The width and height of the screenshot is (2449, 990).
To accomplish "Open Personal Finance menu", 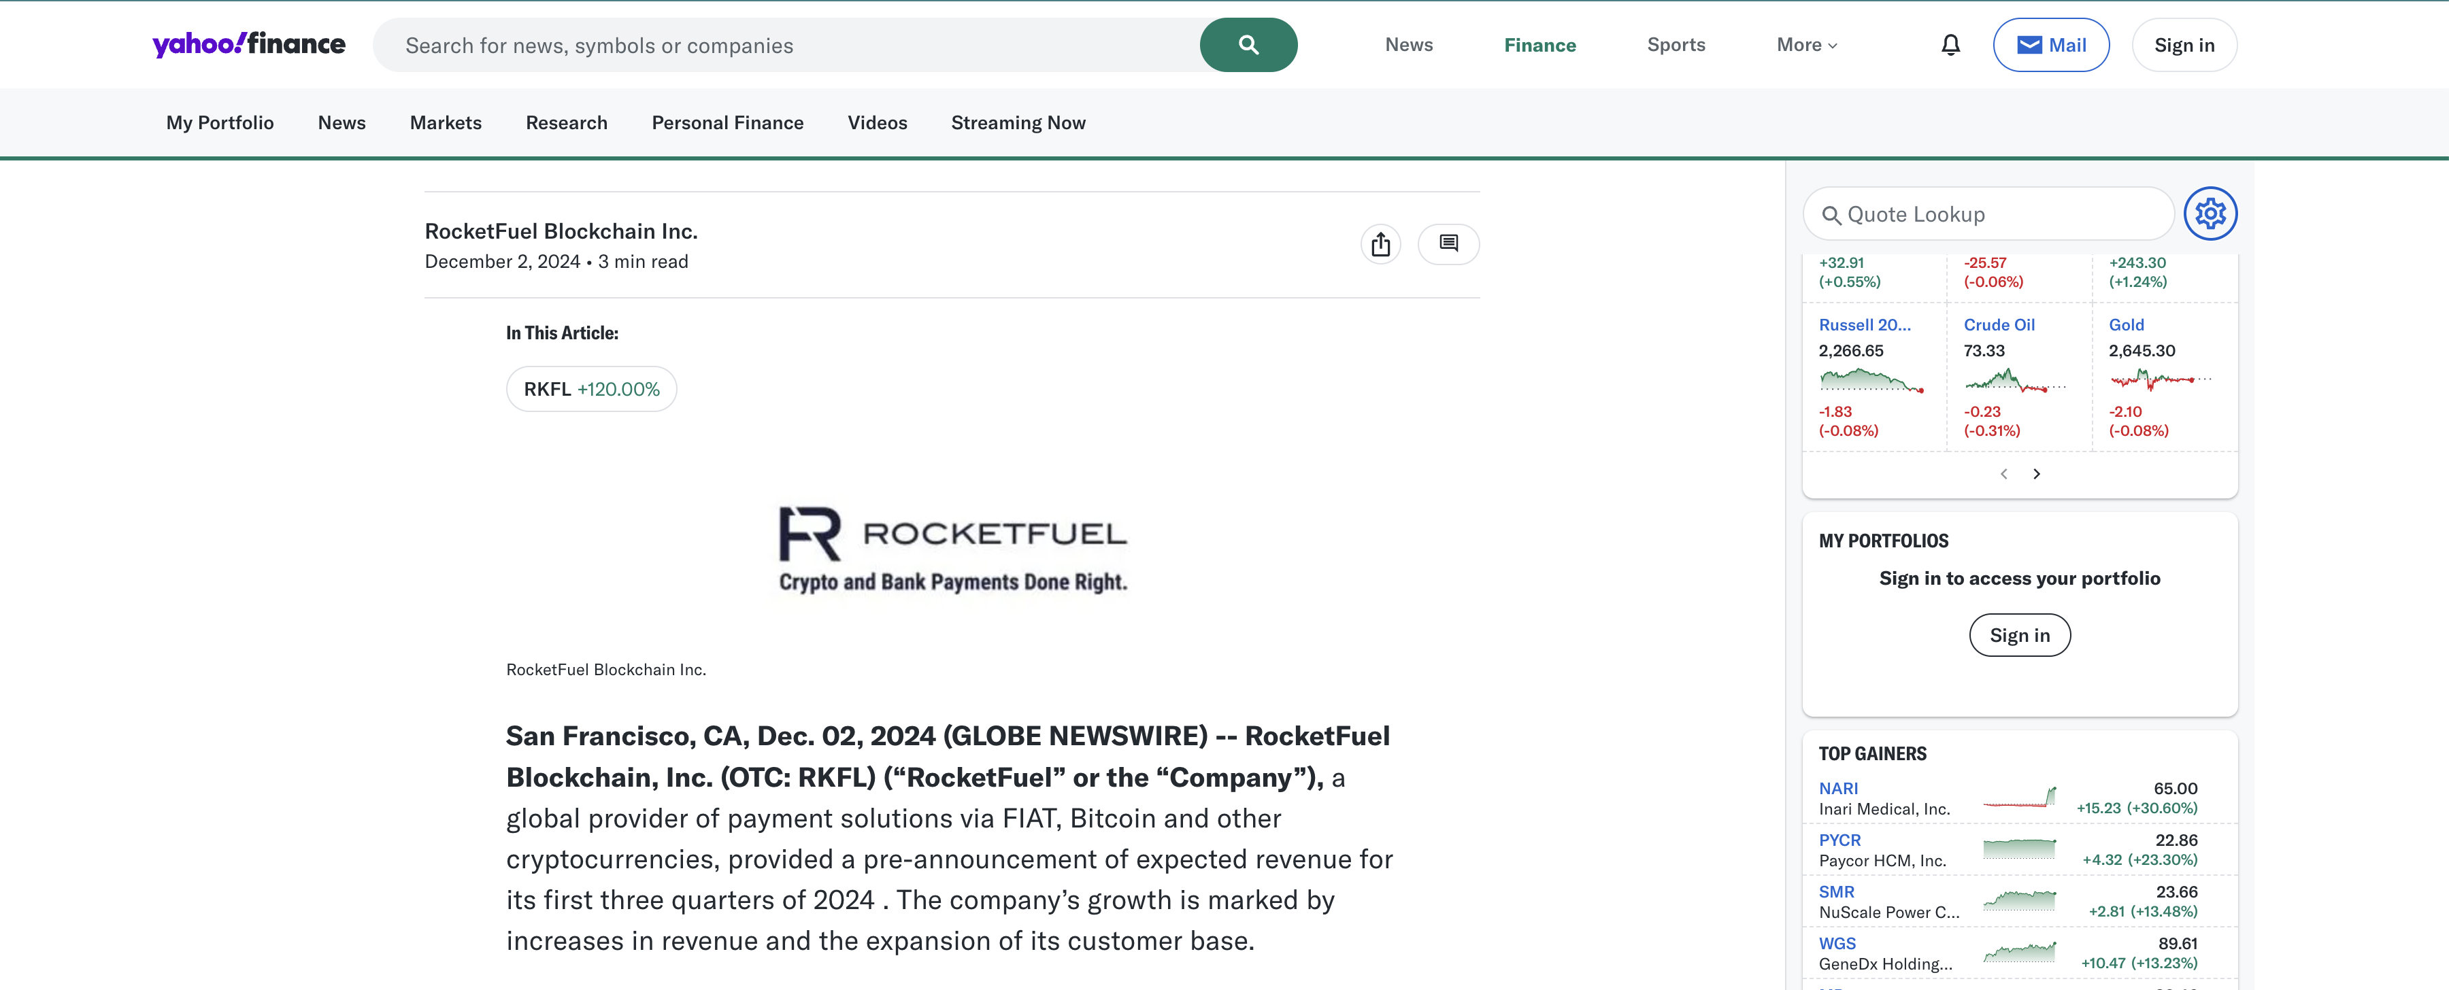I will (727, 122).
